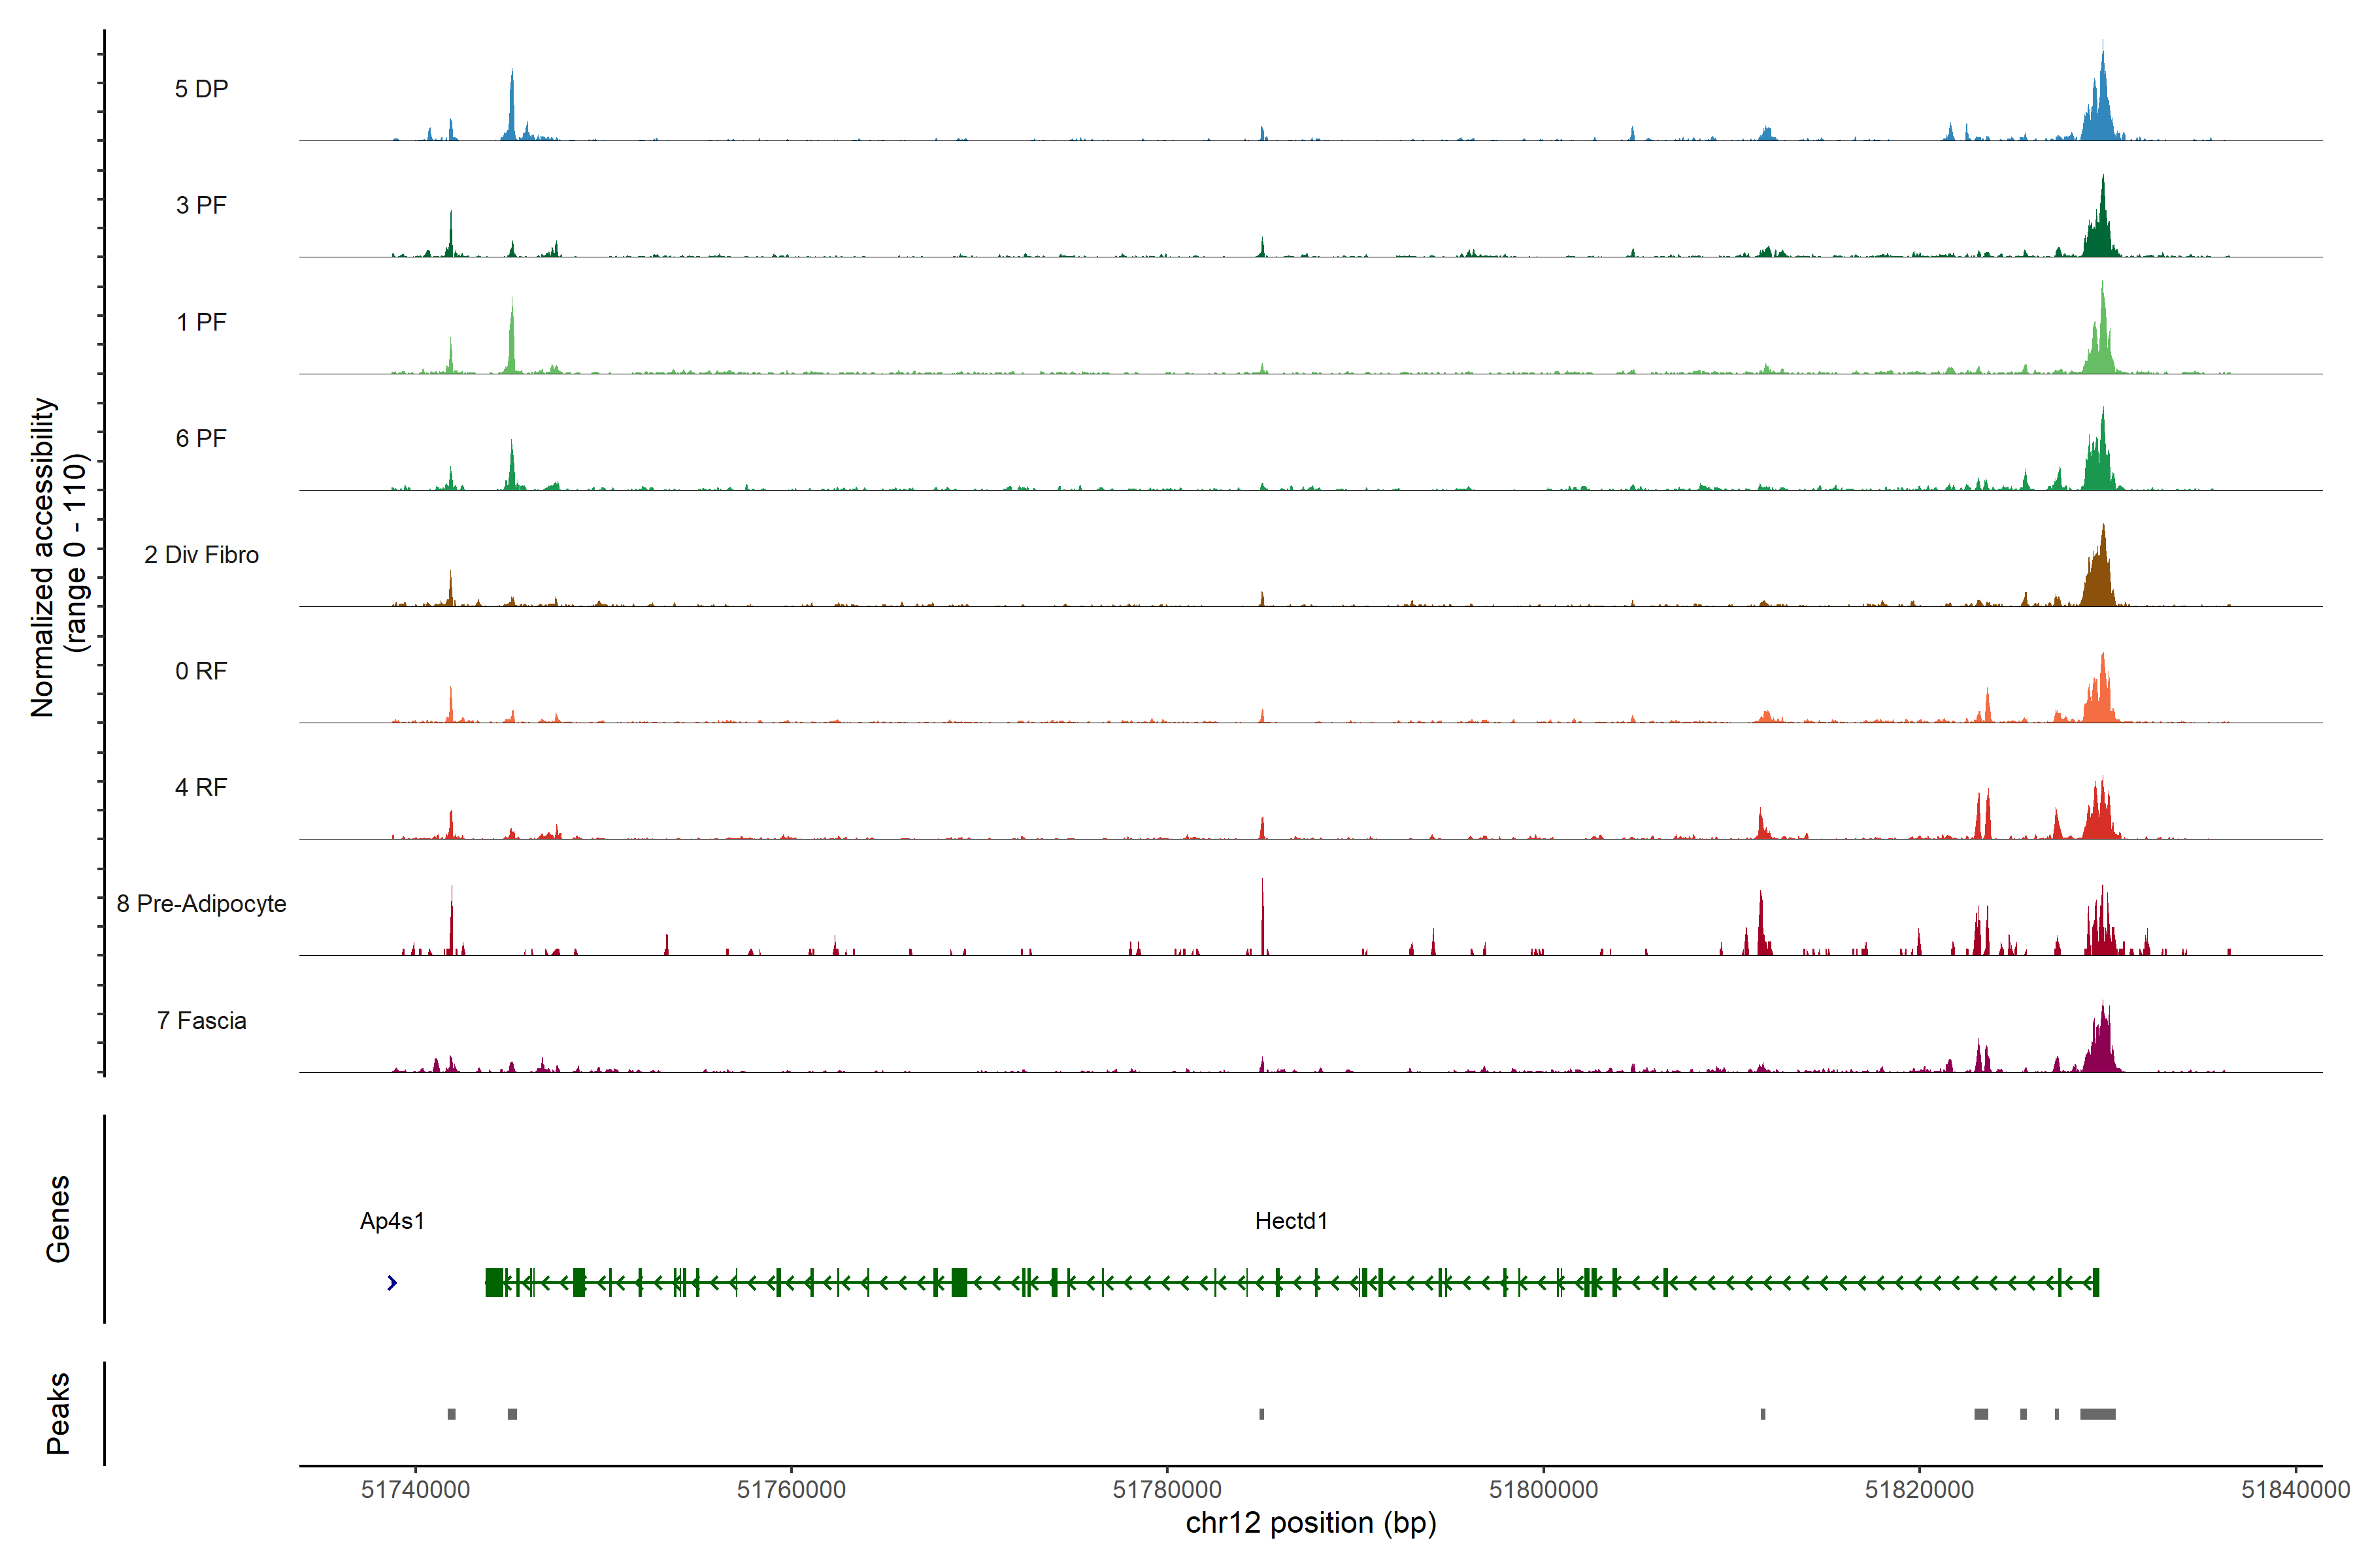Click the chr12 position (bp) axis title
This screenshot has width=2353, height=1568.
point(1310,1523)
